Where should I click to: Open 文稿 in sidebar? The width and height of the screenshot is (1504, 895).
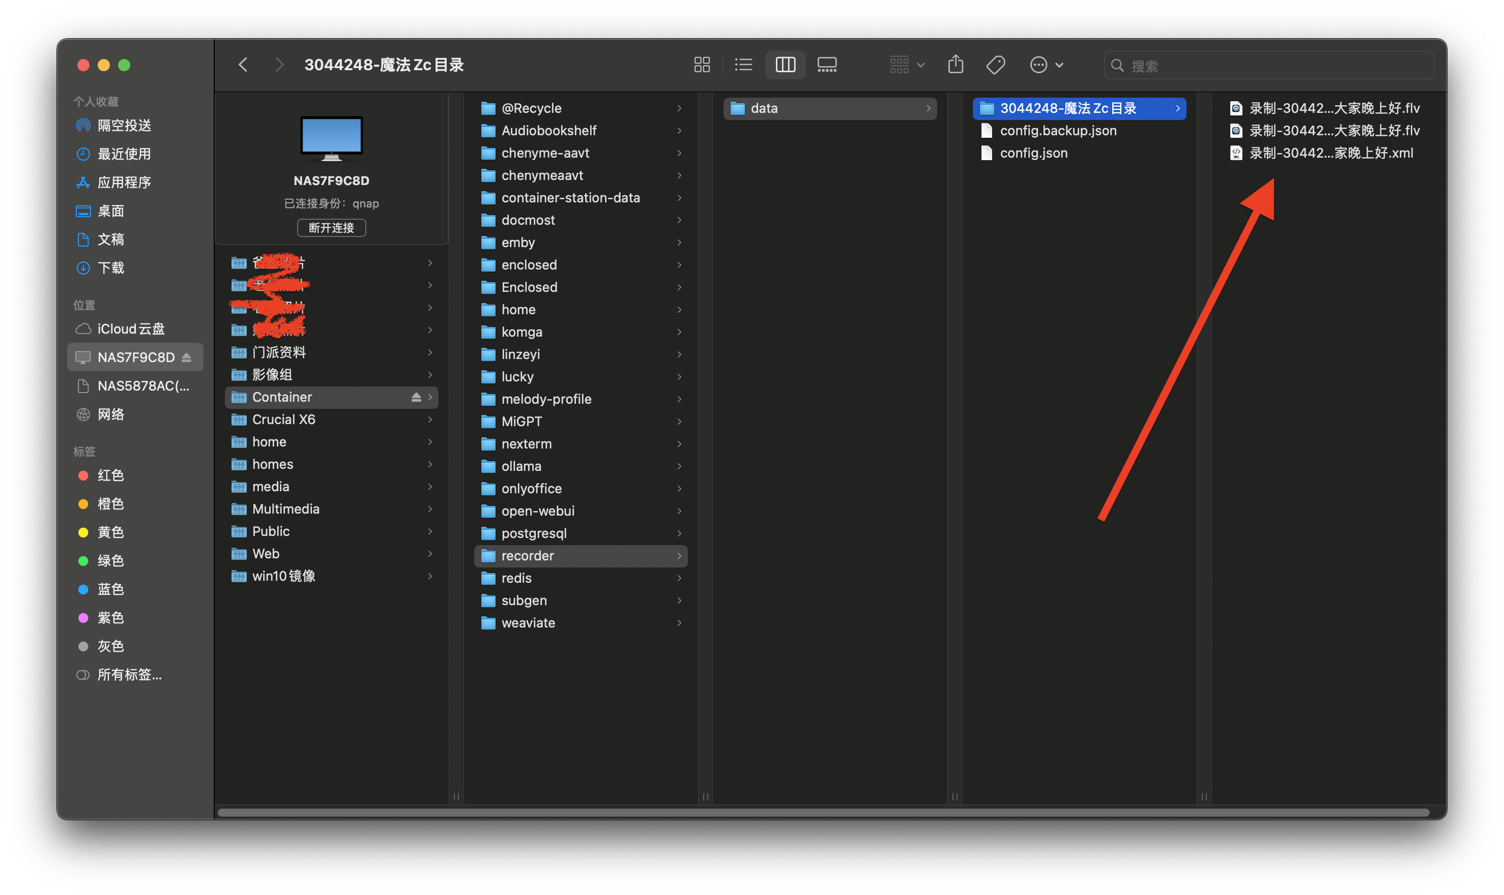coord(135,240)
